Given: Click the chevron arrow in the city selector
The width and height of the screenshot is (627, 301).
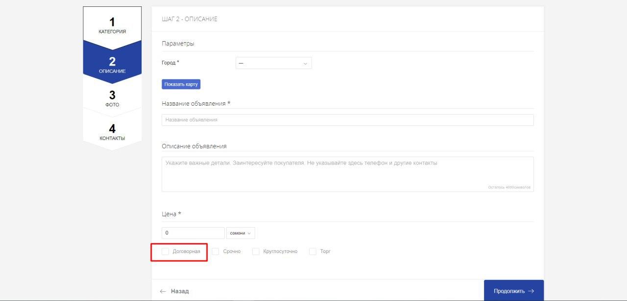Looking at the screenshot, I should 305,64.
